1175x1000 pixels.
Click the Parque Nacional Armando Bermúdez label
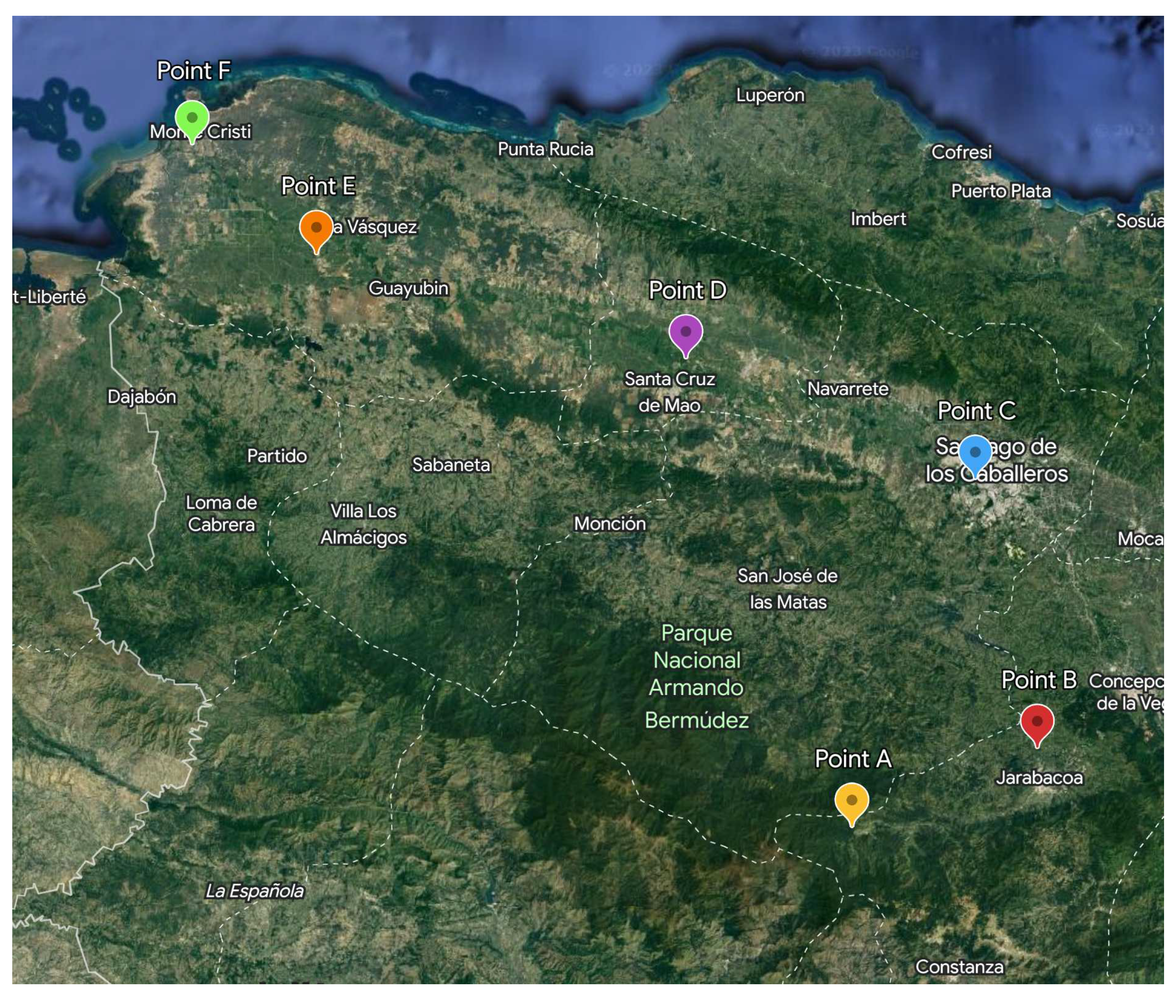pos(696,676)
